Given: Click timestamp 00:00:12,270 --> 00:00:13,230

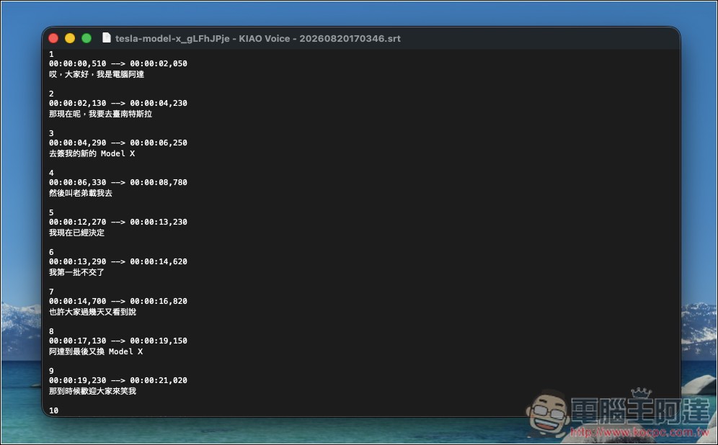Looking at the screenshot, I should click(x=118, y=222).
